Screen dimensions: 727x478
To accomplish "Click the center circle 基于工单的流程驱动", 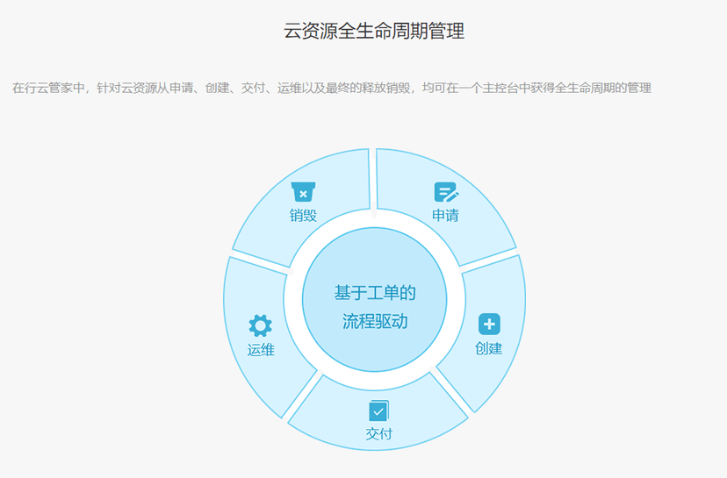I will point(375,300).
